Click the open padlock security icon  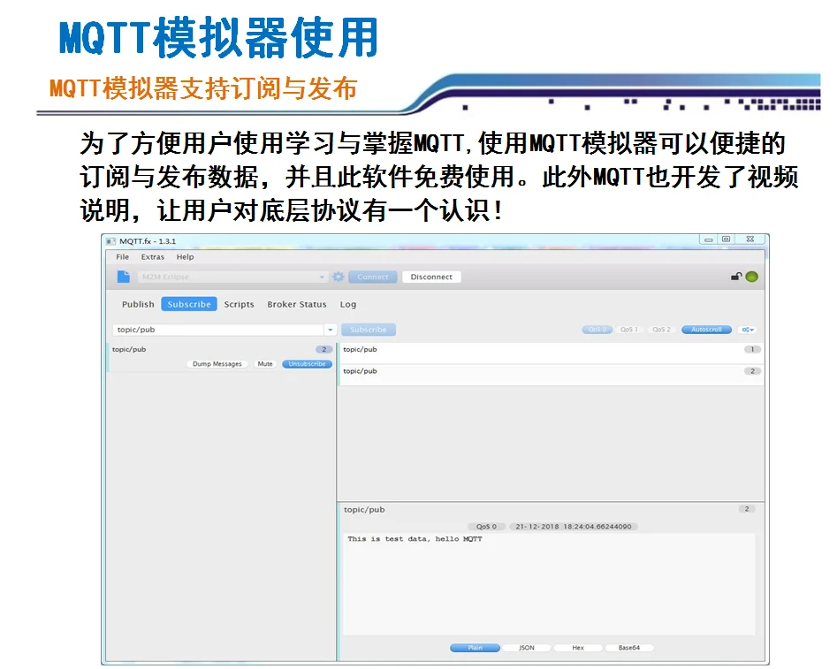736,276
